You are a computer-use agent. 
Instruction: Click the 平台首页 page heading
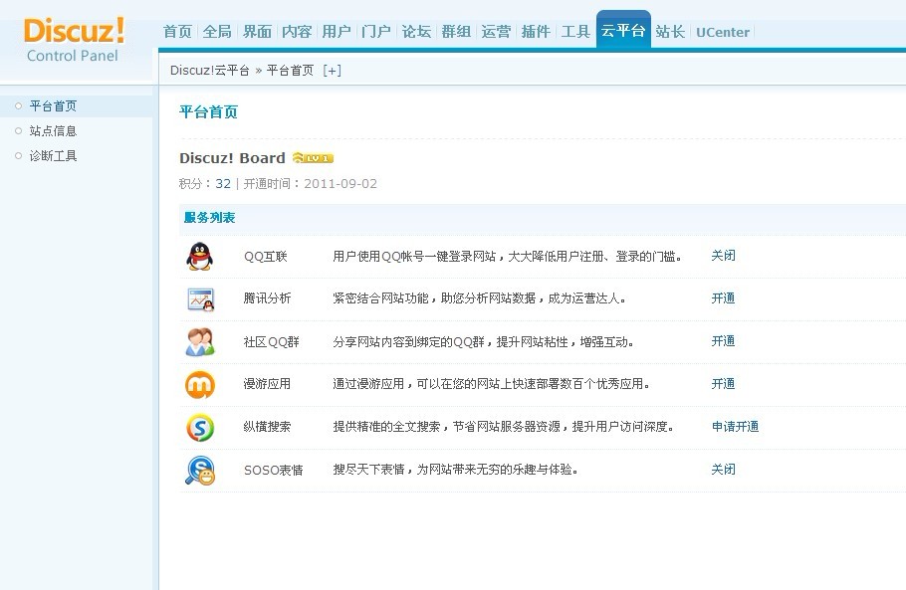click(x=209, y=111)
